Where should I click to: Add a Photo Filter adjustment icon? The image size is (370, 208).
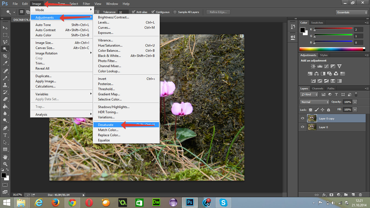pyautogui.click(x=330, y=73)
